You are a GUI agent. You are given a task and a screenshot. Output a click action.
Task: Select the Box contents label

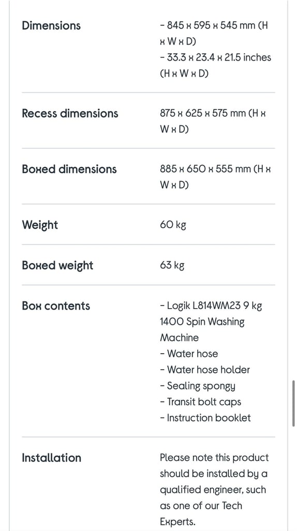[x=56, y=306]
